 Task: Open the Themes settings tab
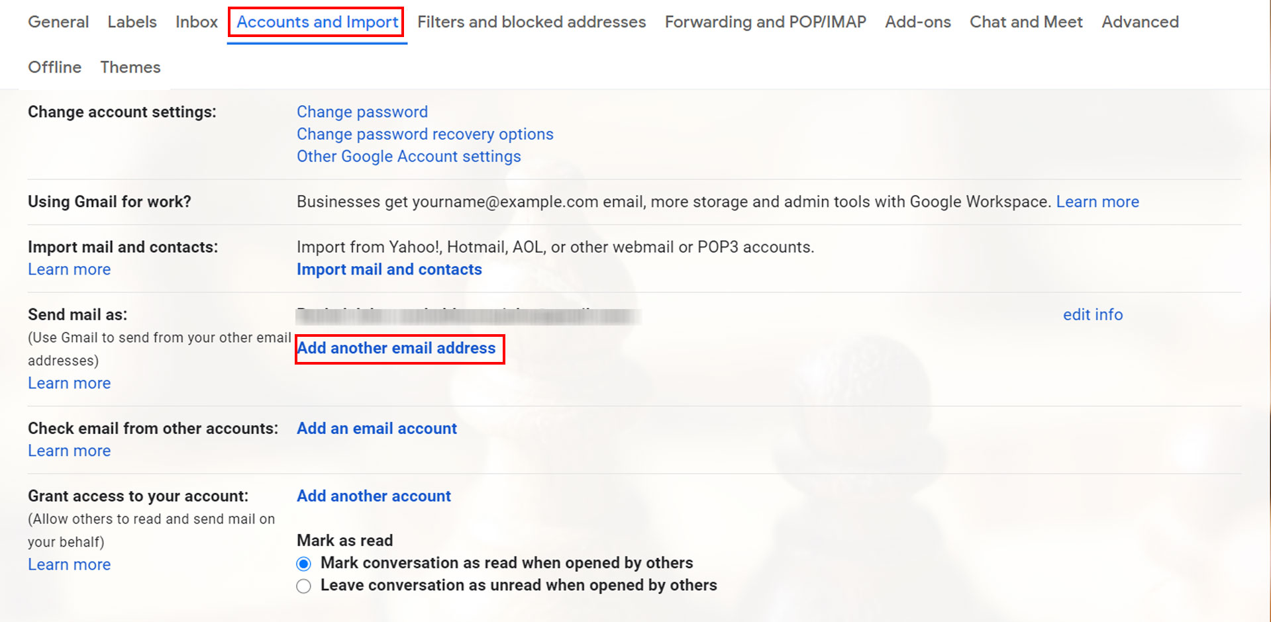pos(130,67)
